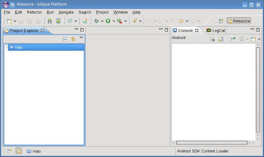The image size is (264, 157).
Task: Open the Search menu
Action: point(85,12)
